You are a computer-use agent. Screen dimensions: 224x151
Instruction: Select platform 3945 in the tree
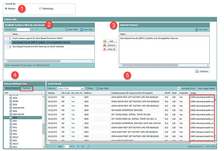click(15, 98)
